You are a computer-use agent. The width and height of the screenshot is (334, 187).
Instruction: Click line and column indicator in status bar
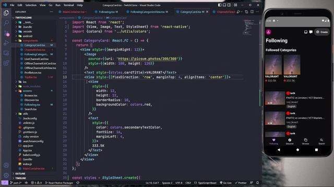point(152,183)
